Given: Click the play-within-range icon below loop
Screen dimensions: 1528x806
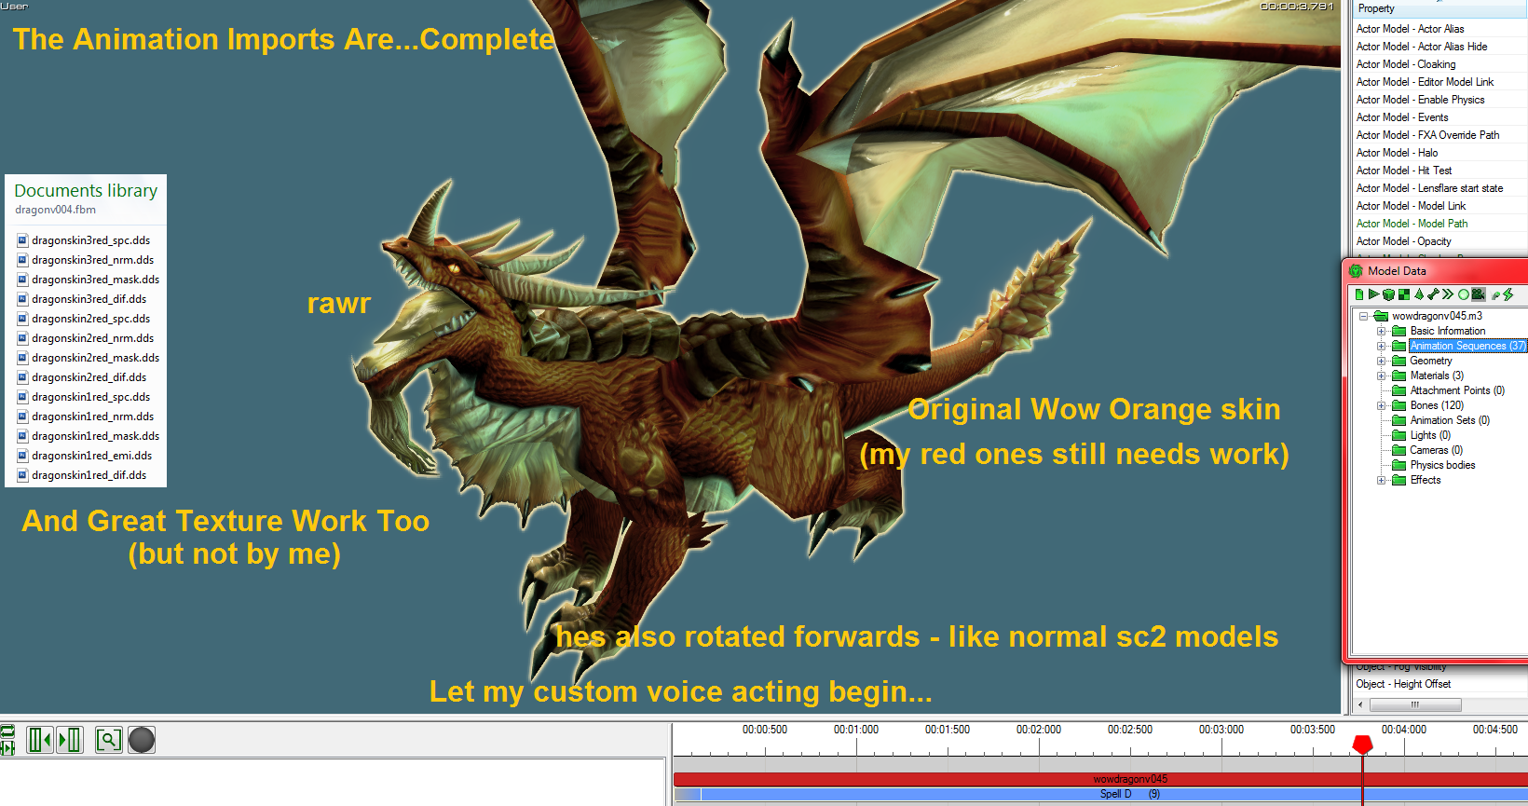Looking at the screenshot, I should tap(7, 747).
